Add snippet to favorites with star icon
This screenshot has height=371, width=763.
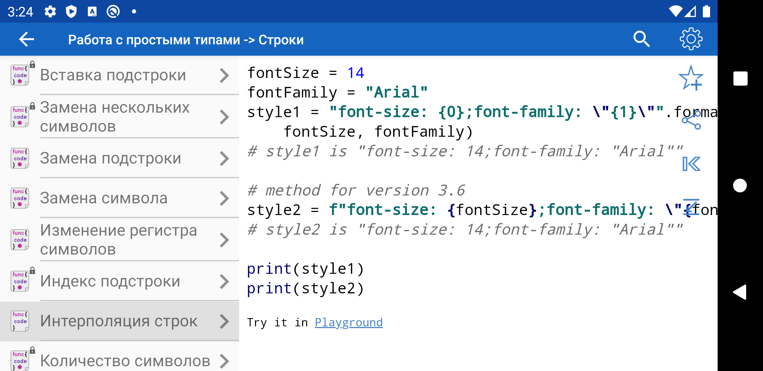click(x=691, y=78)
